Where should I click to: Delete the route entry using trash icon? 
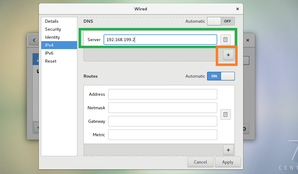point(225,114)
